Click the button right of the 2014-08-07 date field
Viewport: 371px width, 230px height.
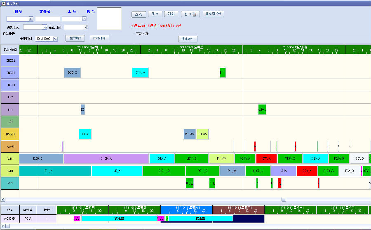pos(75,38)
